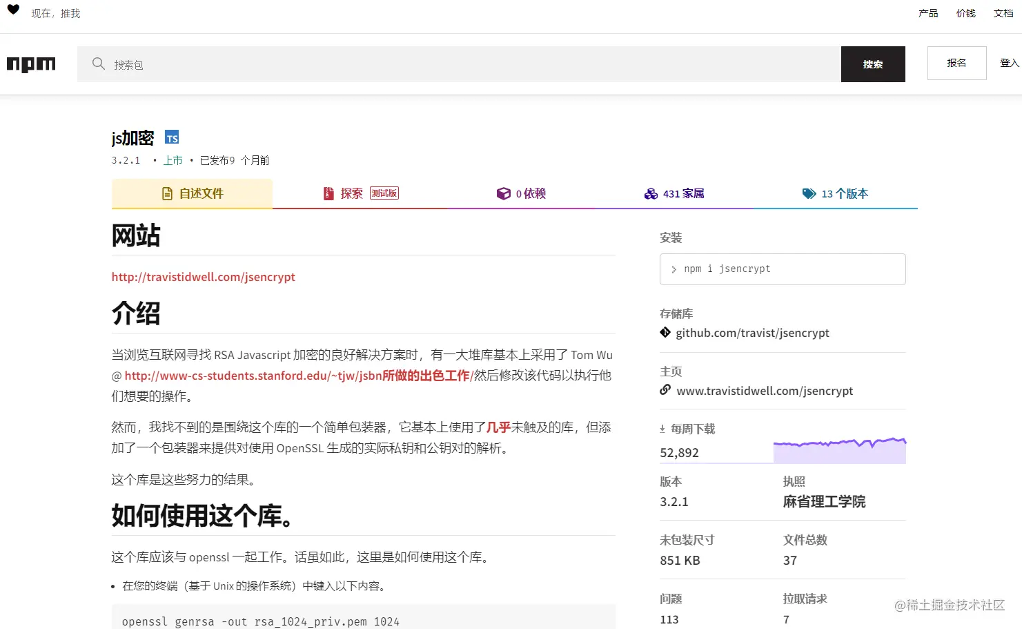The height and width of the screenshot is (629, 1022).
Task: Open the 113 issues count
Action: click(x=669, y=619)
